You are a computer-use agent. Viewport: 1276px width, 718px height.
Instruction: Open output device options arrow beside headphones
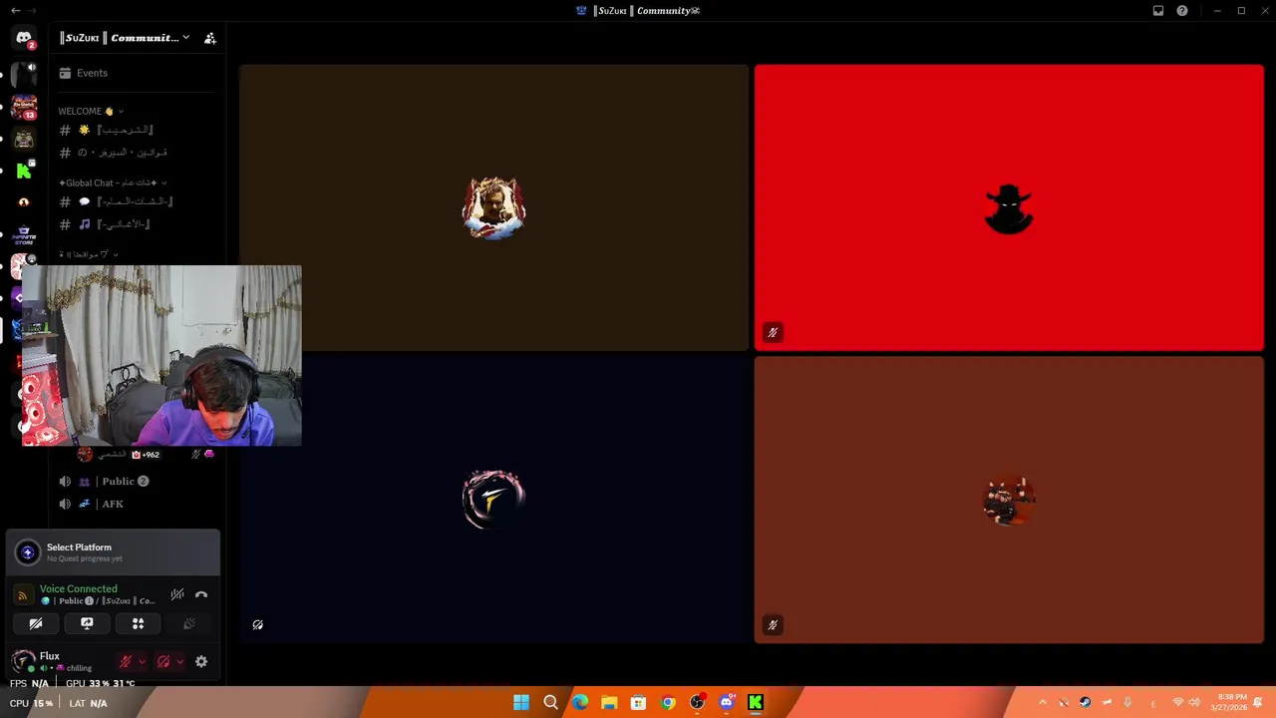179,661
